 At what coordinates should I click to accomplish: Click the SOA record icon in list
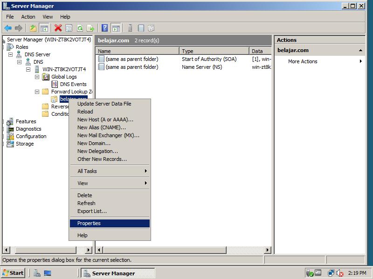tap(101, 59)
